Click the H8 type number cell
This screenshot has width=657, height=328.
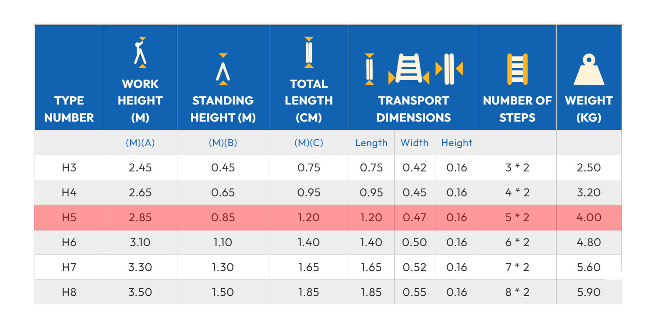click(69, 292)
